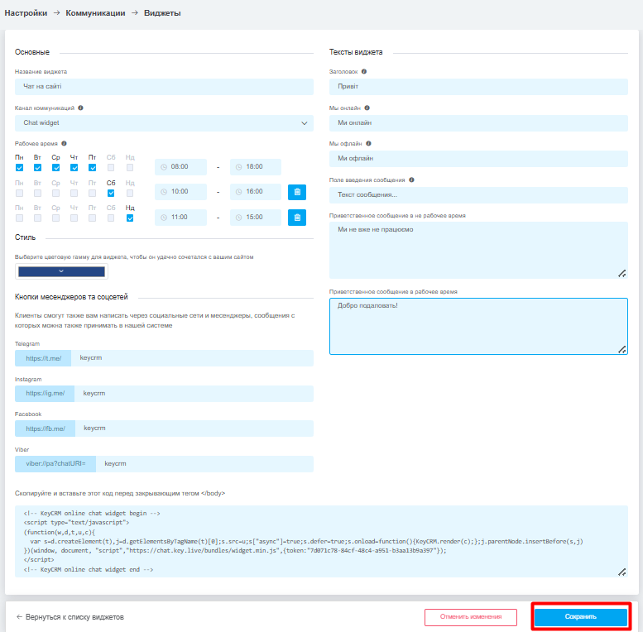Uncheck Нд in the third schedule row
The height and width of the screenshot is (632, 643).
point(130,218)
